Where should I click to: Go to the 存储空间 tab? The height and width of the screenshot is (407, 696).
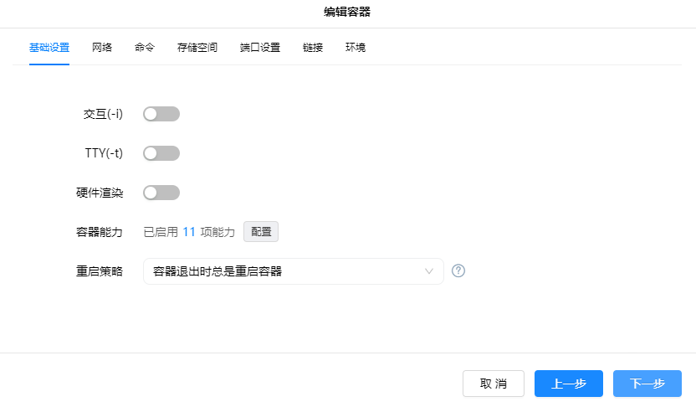point(197,48)
